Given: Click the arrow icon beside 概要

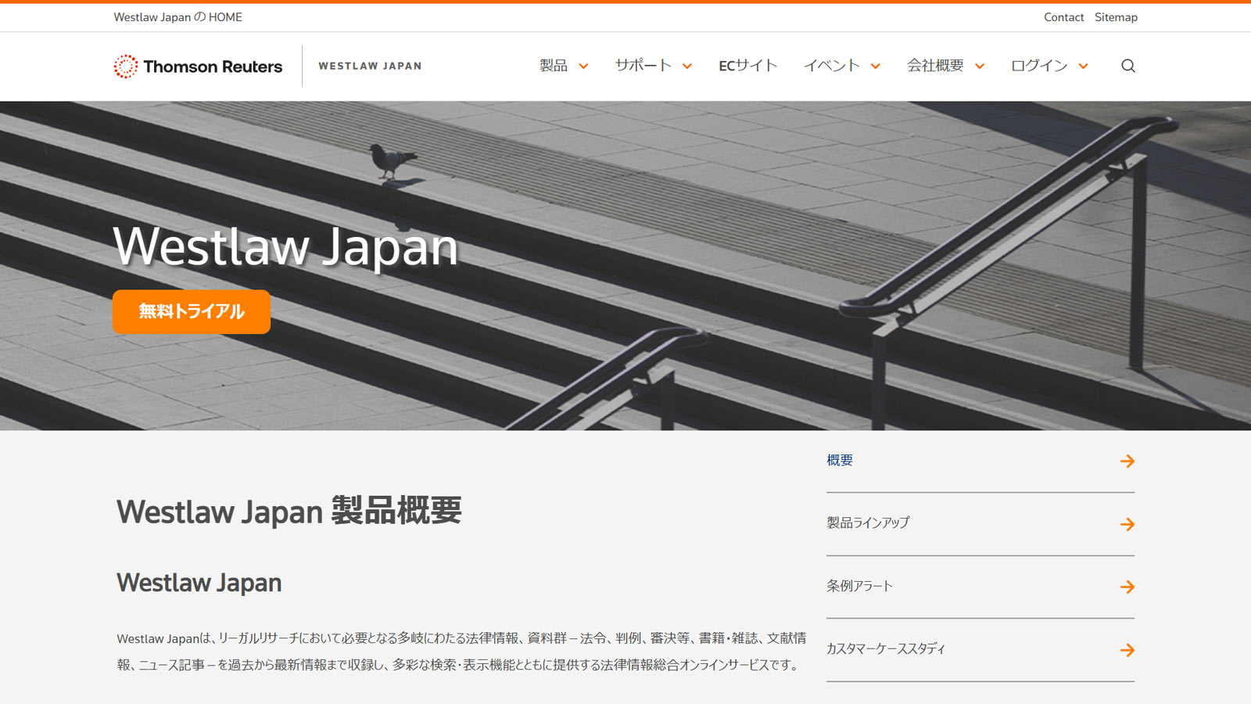Looking at the screenshot, I should tap(1127, 462).
